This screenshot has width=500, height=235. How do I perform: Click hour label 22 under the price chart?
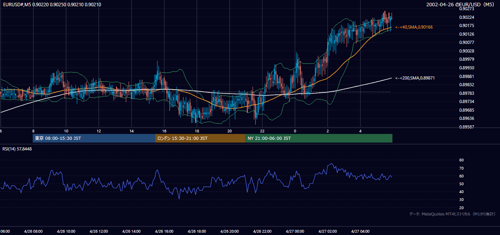pyautogui.click(x=262, y=131)
